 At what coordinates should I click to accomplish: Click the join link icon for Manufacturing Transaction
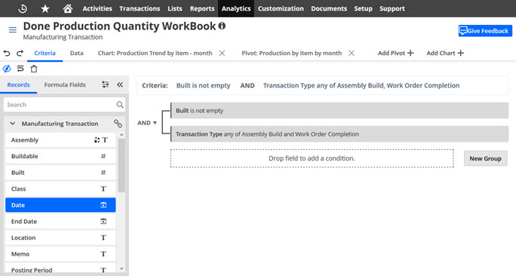point(118,124)
